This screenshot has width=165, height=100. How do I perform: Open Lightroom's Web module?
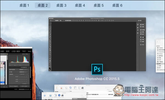pyautogui.click(x=30, y=51)
